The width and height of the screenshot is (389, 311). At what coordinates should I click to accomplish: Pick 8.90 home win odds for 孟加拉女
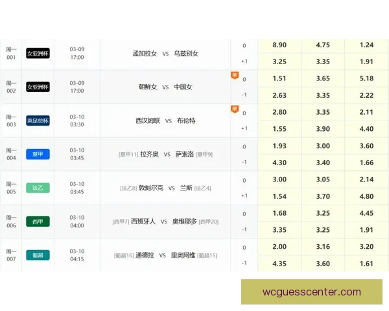[279, 45]
